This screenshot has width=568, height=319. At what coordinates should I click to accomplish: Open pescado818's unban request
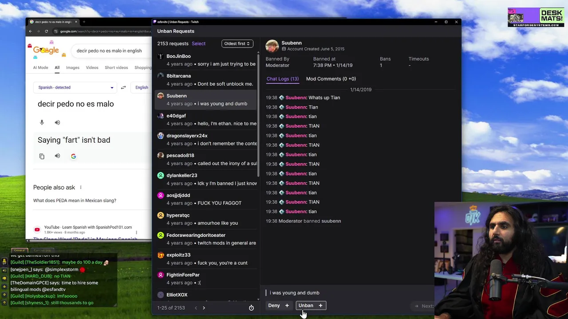(x=206, y=159)
